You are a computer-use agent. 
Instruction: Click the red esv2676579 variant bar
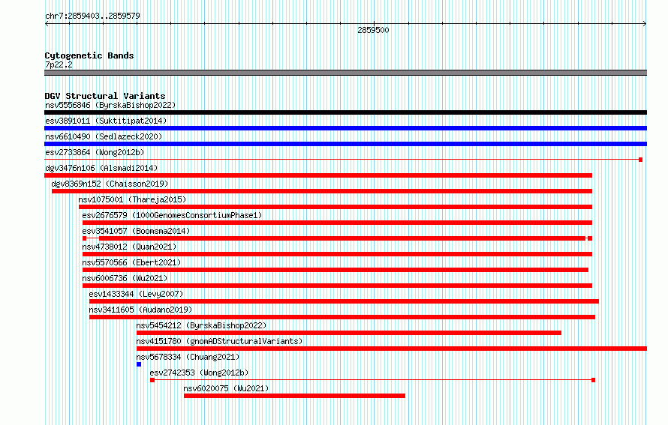338,223
